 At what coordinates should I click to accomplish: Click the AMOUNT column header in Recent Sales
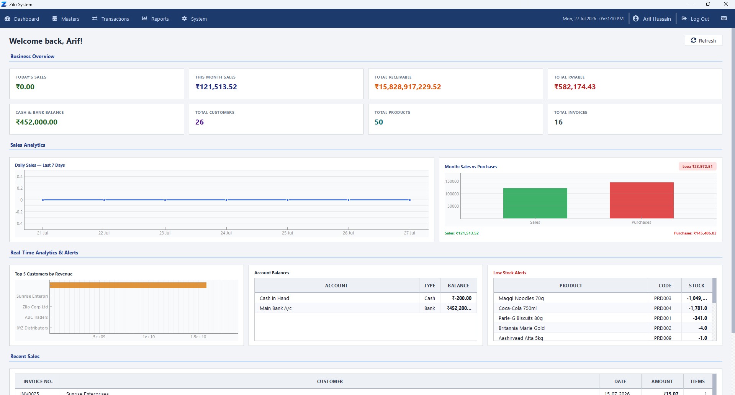pos(662,381)
